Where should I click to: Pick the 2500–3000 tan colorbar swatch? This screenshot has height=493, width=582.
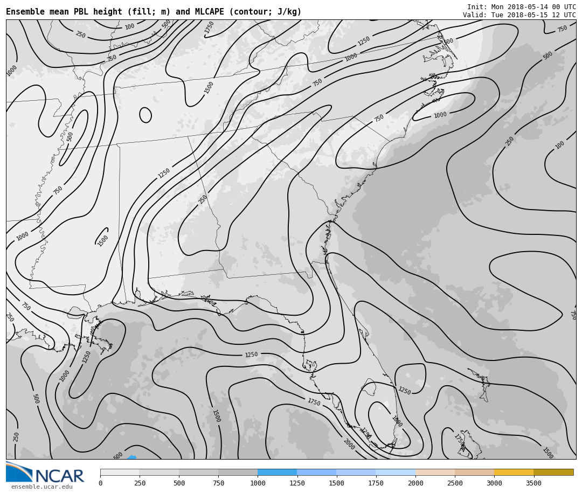coord(474,472)
